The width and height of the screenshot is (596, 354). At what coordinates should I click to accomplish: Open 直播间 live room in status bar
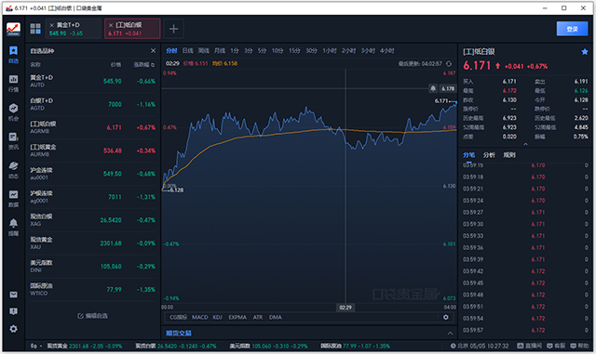click(x=530, y=346)
